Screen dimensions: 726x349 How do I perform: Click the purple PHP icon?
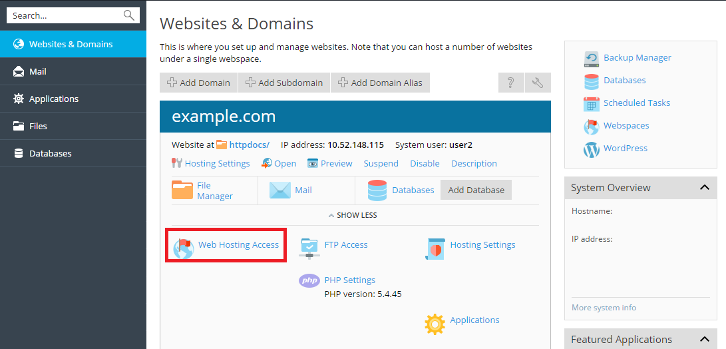coord(309,280)
